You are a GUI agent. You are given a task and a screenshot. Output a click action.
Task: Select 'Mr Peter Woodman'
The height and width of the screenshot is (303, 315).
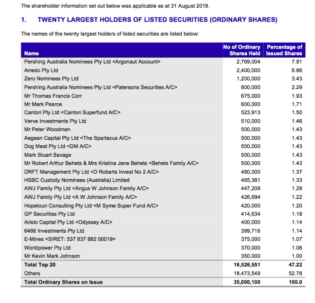[x=47, y=129]
